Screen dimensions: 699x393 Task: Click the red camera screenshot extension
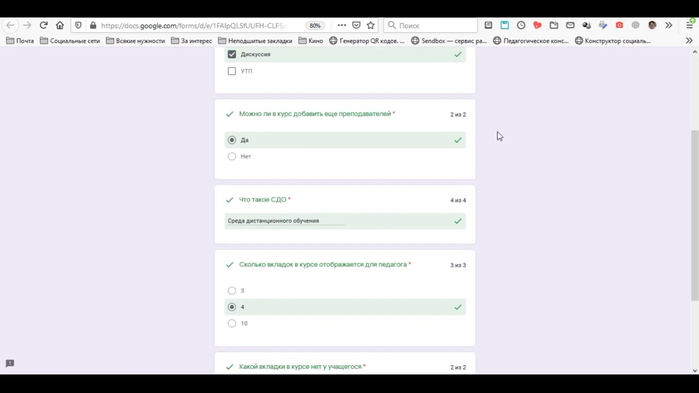coord(619,25)
